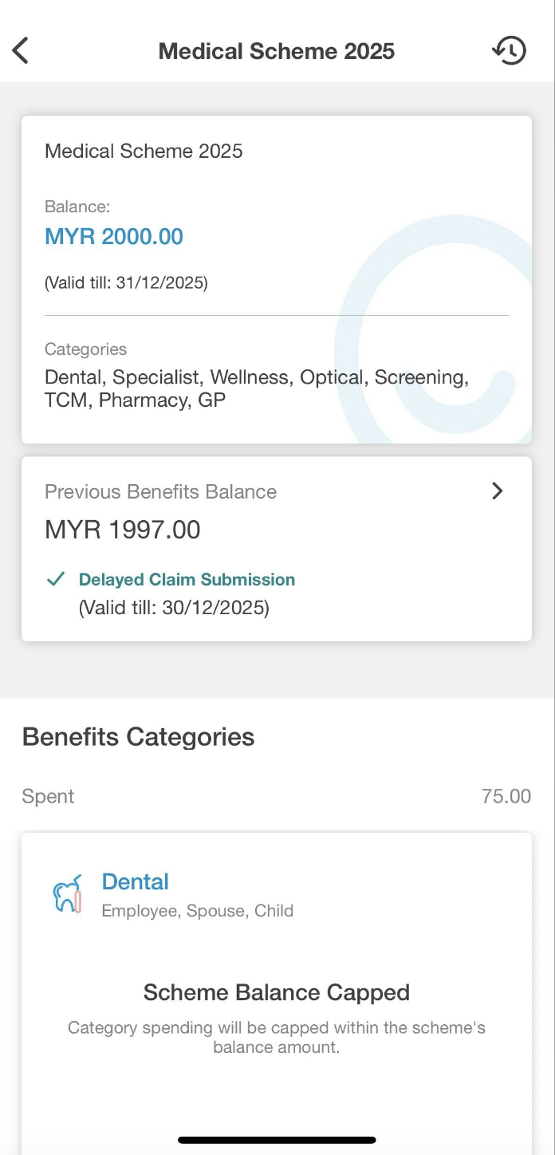Image resolution: width=555 pixels, height=1155 pixels.
Task: Tap the home indicator bar
Action: [x=277, y=1140]
